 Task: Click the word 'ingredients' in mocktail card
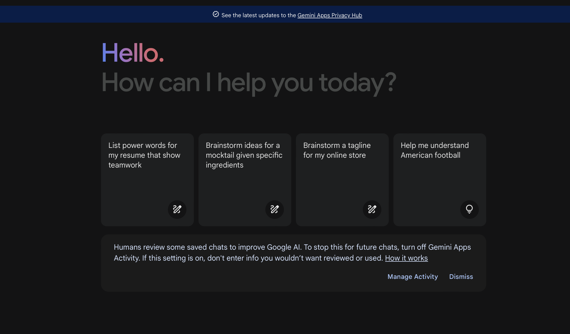pos(224,165)
